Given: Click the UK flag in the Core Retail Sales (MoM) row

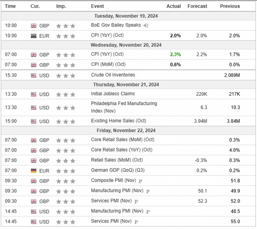Looking at the screenshot, I should pyautogui.click(x=34, y=140).
